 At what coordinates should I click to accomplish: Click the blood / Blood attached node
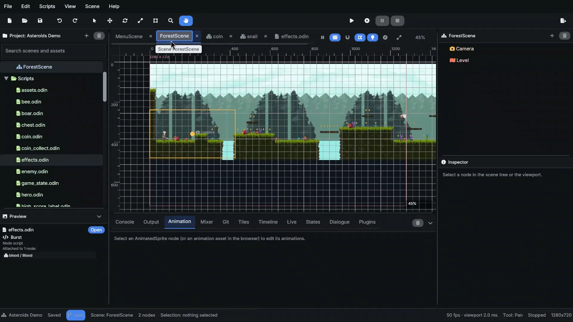(49, 256)
